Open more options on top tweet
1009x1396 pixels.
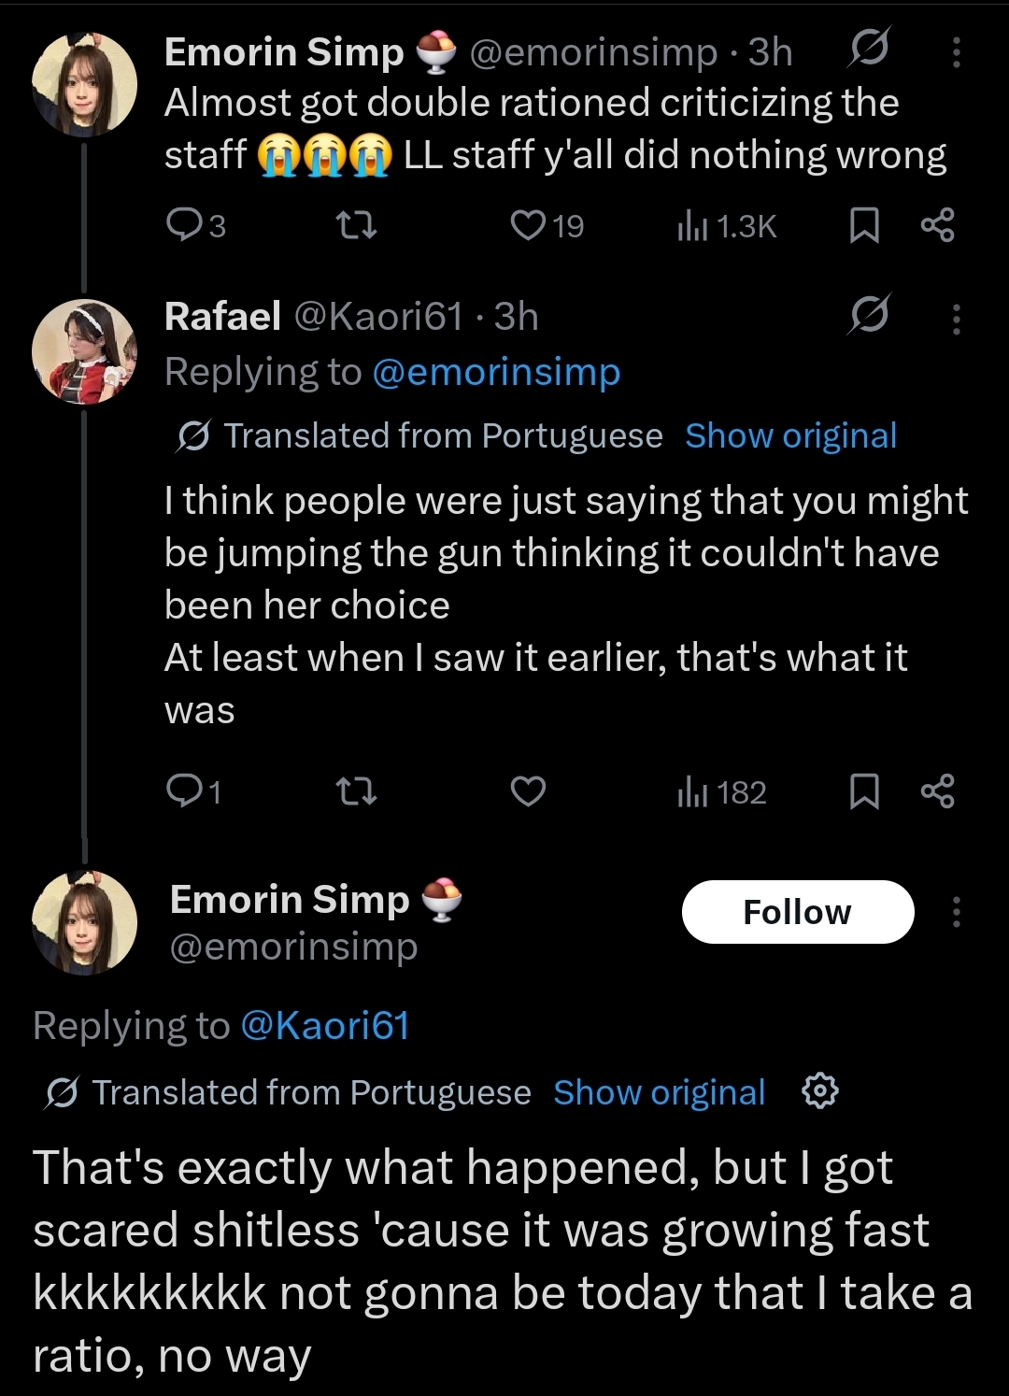pyautogui.click(x=956, y=52)
